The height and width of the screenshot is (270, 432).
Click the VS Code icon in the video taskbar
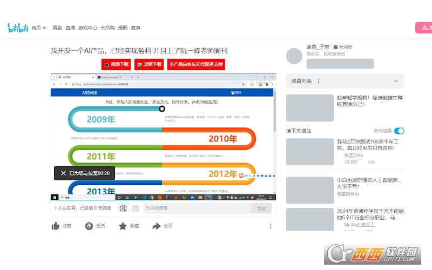pyautogui.click(x=144, y=197)
